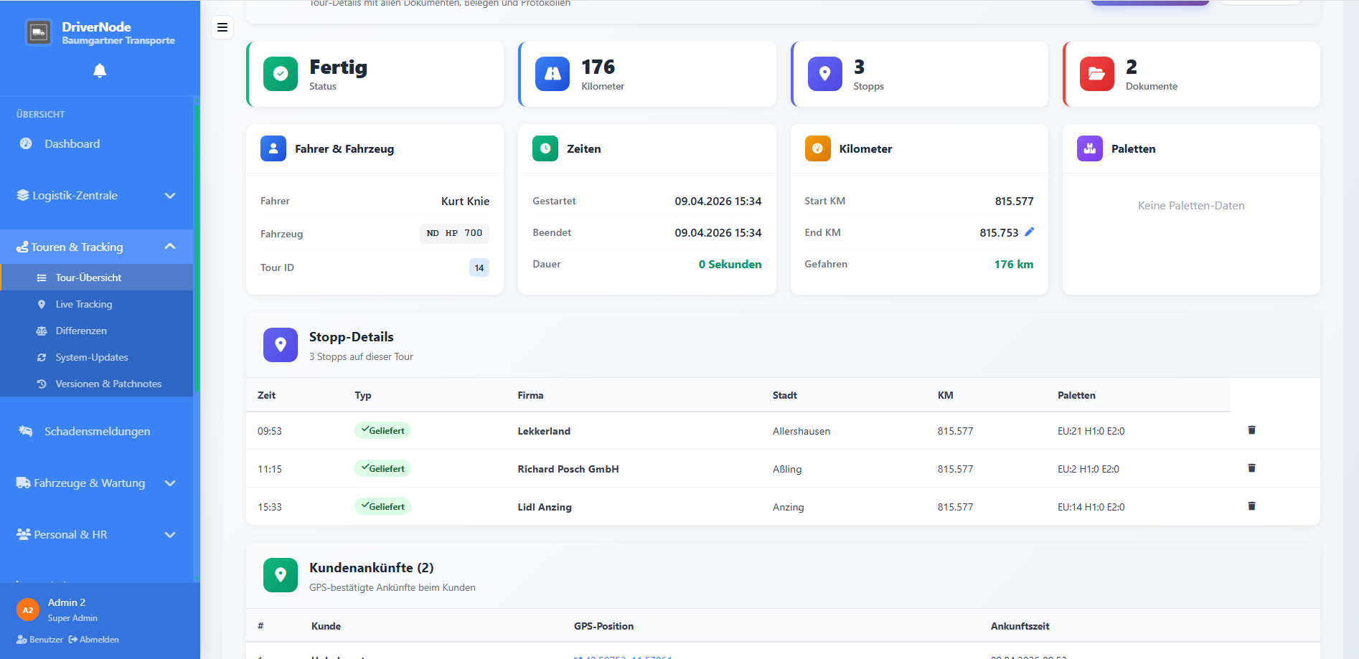
Task: Click the purple Stopps location icon
Action: [x=824, y=74]
